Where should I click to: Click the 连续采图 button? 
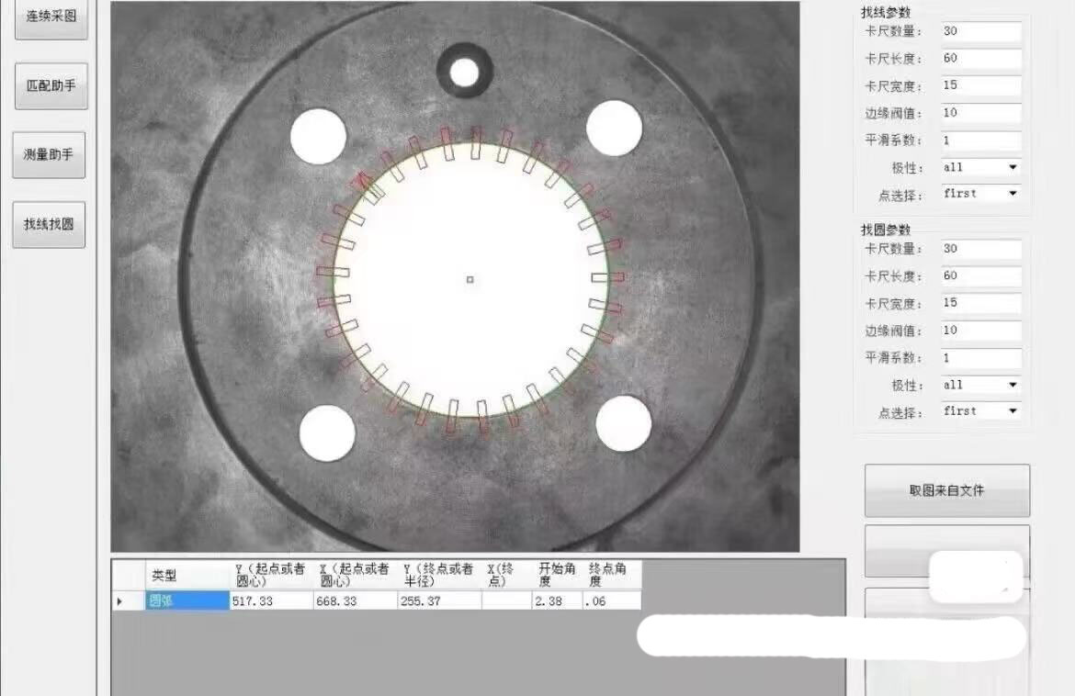51,18
